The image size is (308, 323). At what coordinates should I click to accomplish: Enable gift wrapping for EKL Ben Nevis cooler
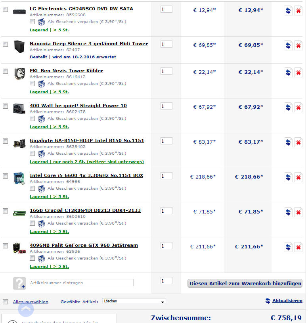point(32,84)
